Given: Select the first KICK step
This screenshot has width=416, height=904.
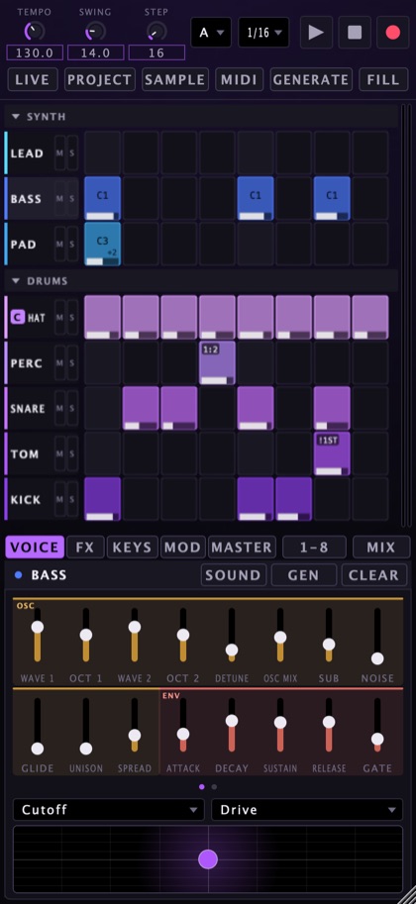Looking at the screenshot, I should pyautogui.click(x=103, y=499).
